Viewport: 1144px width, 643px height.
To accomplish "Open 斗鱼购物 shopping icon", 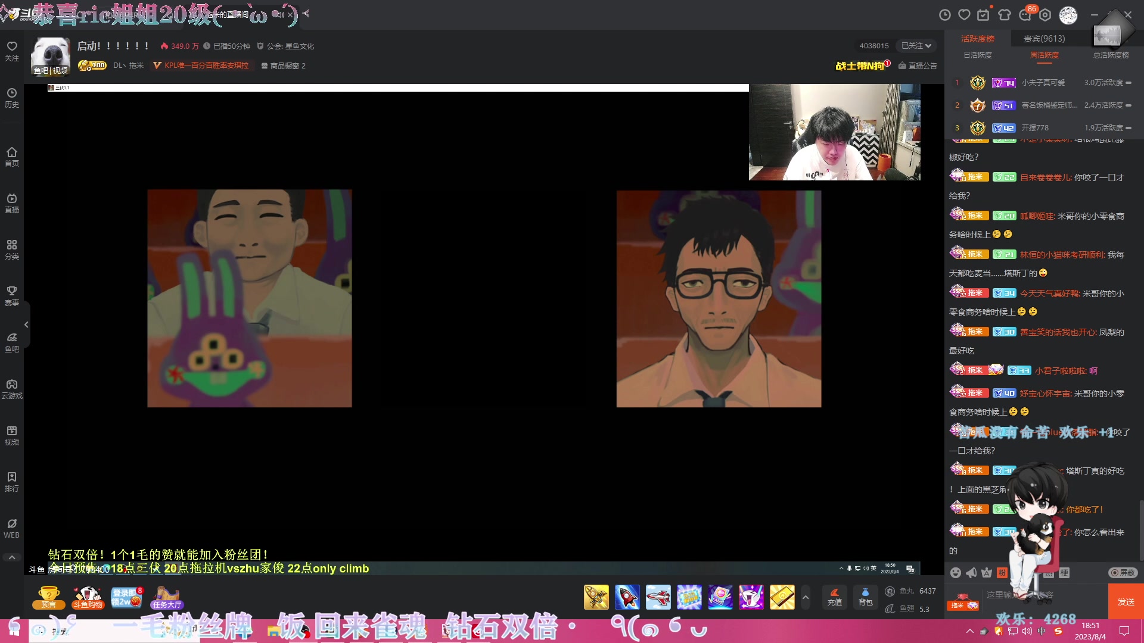I will (x=88, y=597).
